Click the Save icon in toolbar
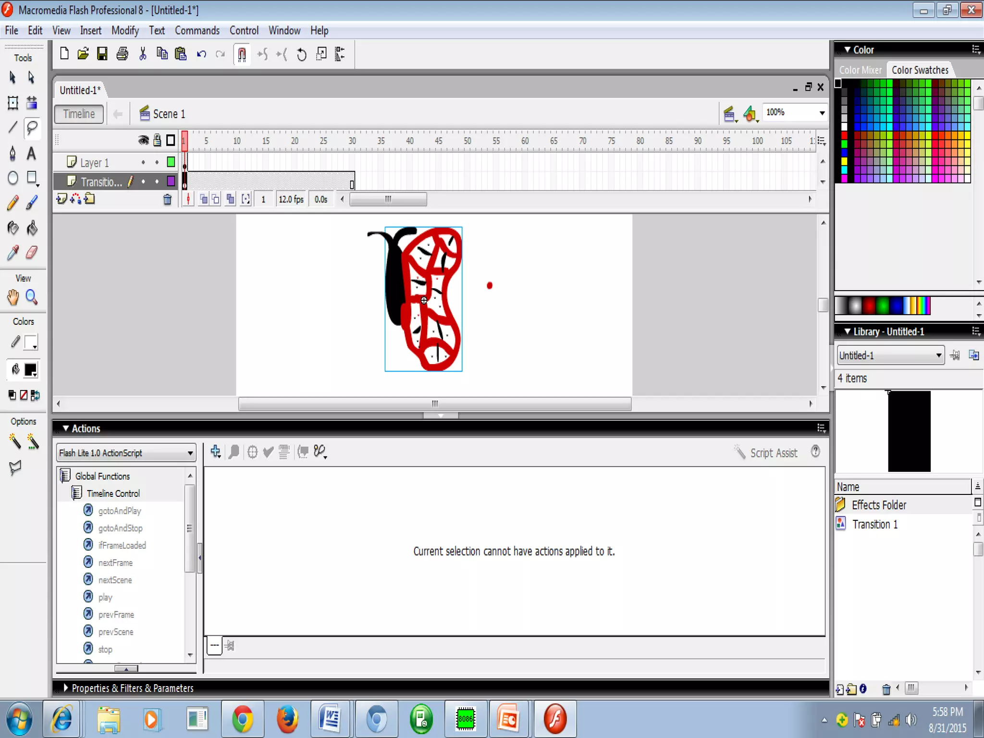This screenshot has height=738, width=984. click(x=102, y=54)
